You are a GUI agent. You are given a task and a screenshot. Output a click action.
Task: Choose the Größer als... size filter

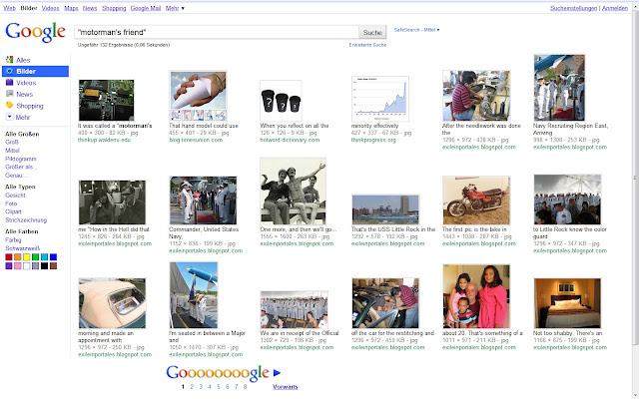(22, 167)
